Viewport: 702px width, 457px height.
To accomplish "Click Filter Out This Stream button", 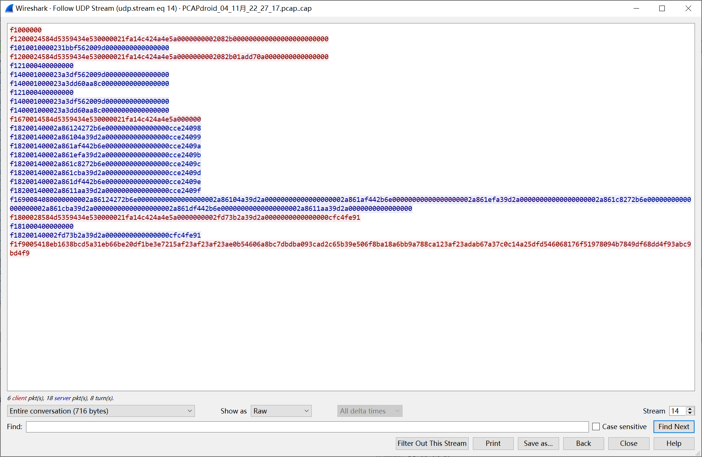I will click(432, 443).
